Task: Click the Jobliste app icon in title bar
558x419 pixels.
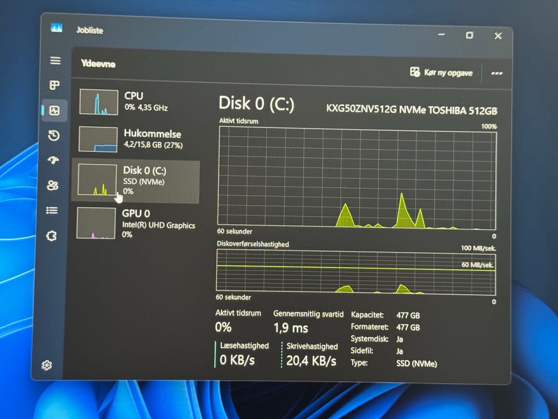Action: coord(56,28)
